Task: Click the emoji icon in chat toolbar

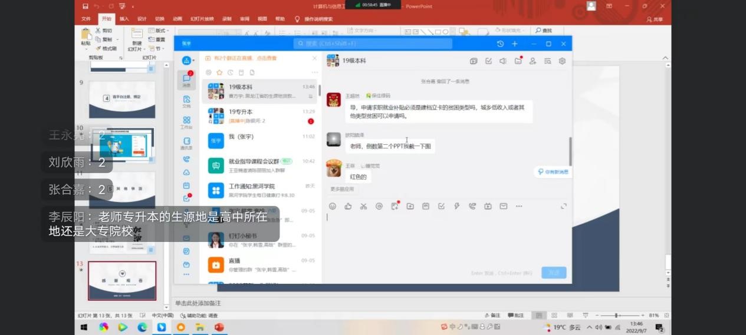Action: tap(333, 206)
